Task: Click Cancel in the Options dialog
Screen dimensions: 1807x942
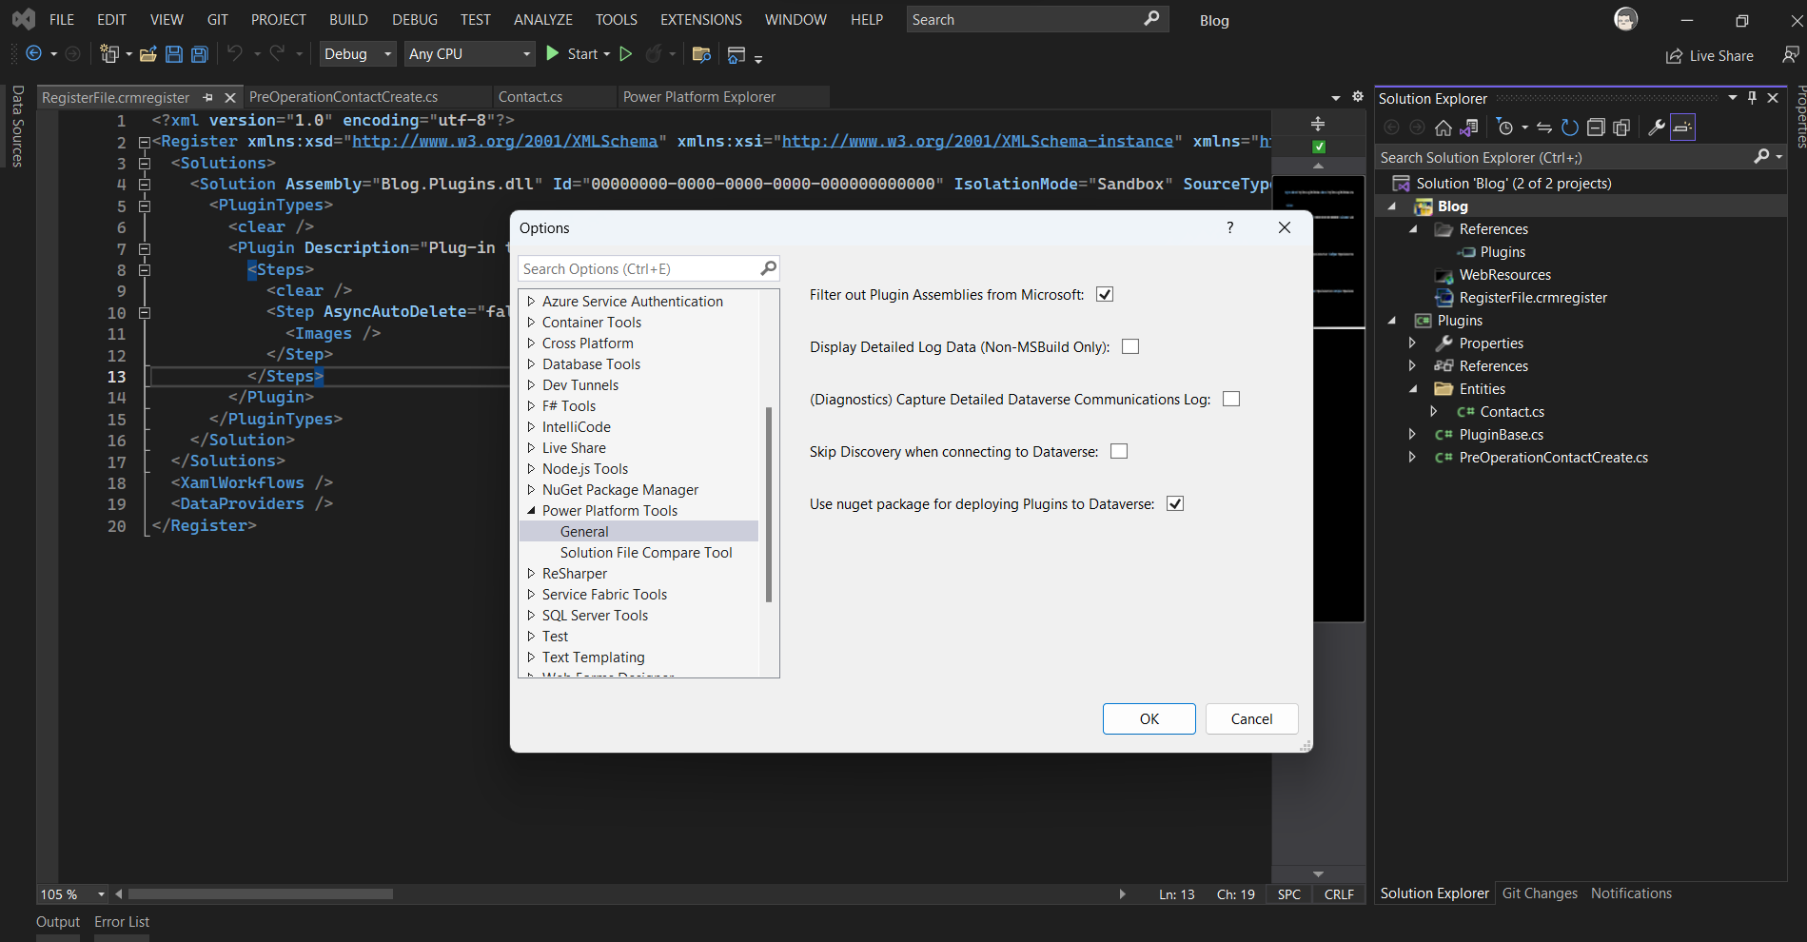Action: click(1251, 719)
